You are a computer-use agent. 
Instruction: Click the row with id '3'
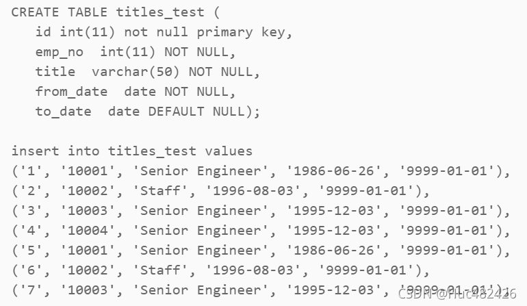[261, 211]
